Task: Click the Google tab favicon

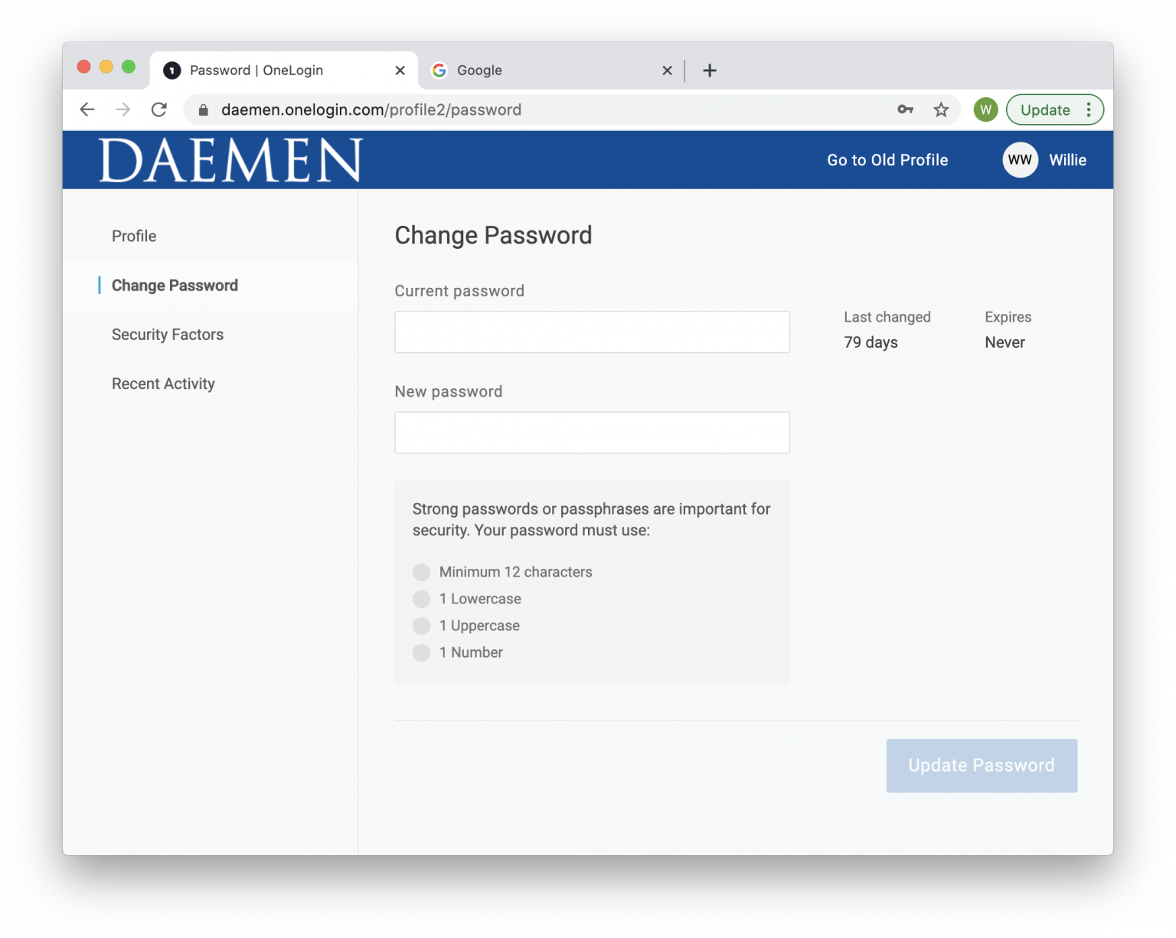Action: tap(439, 70)
